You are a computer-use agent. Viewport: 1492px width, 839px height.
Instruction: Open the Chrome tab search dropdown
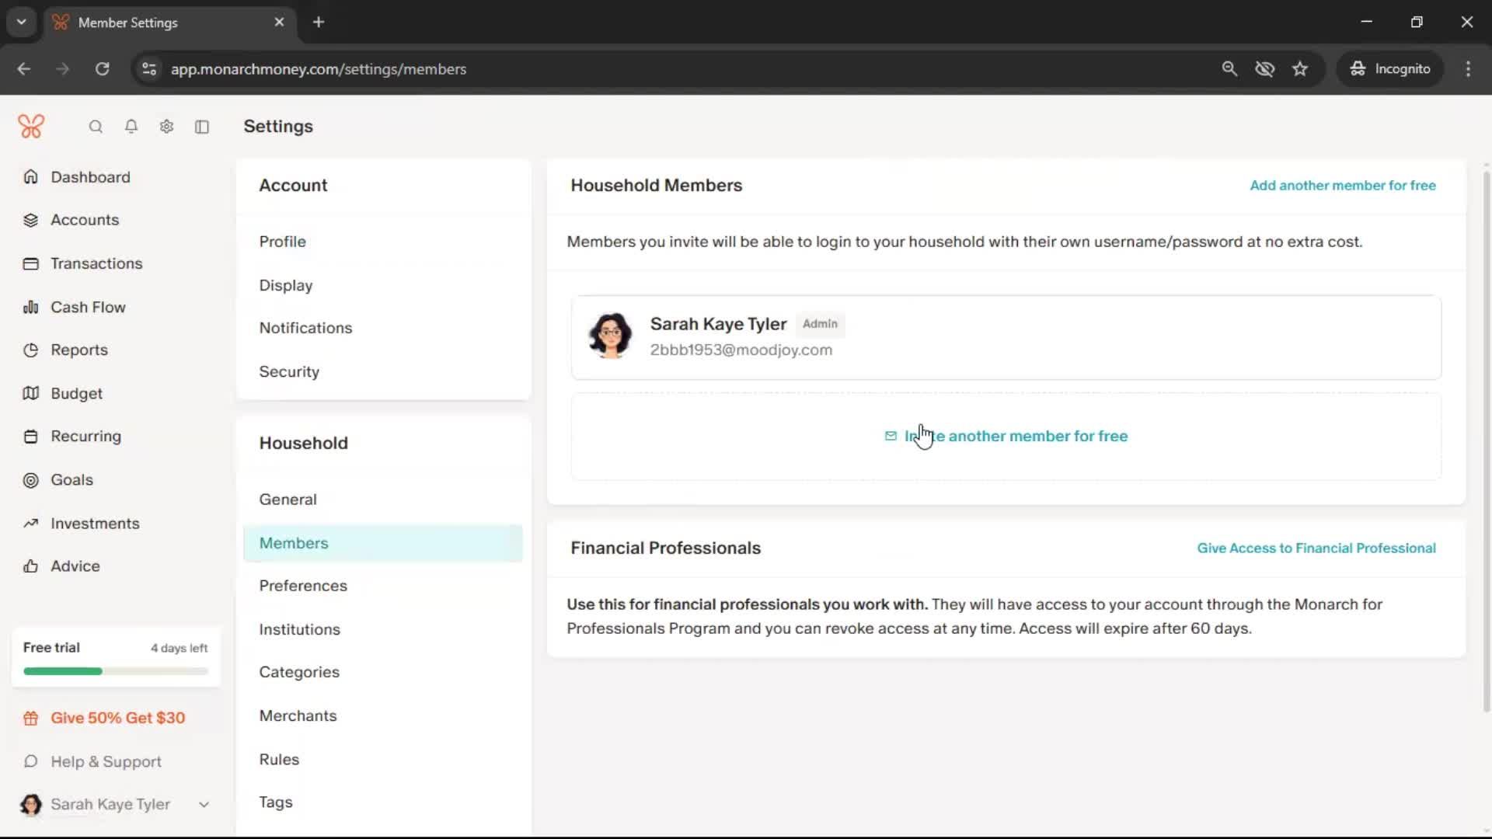[22, 22]
